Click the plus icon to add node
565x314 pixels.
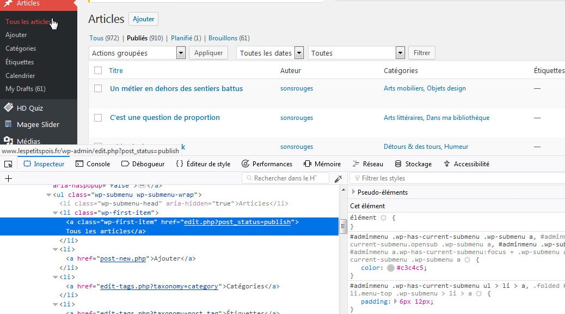8,178
